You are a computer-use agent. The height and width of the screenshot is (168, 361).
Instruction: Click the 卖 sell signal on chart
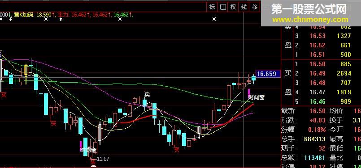point(147,94)
